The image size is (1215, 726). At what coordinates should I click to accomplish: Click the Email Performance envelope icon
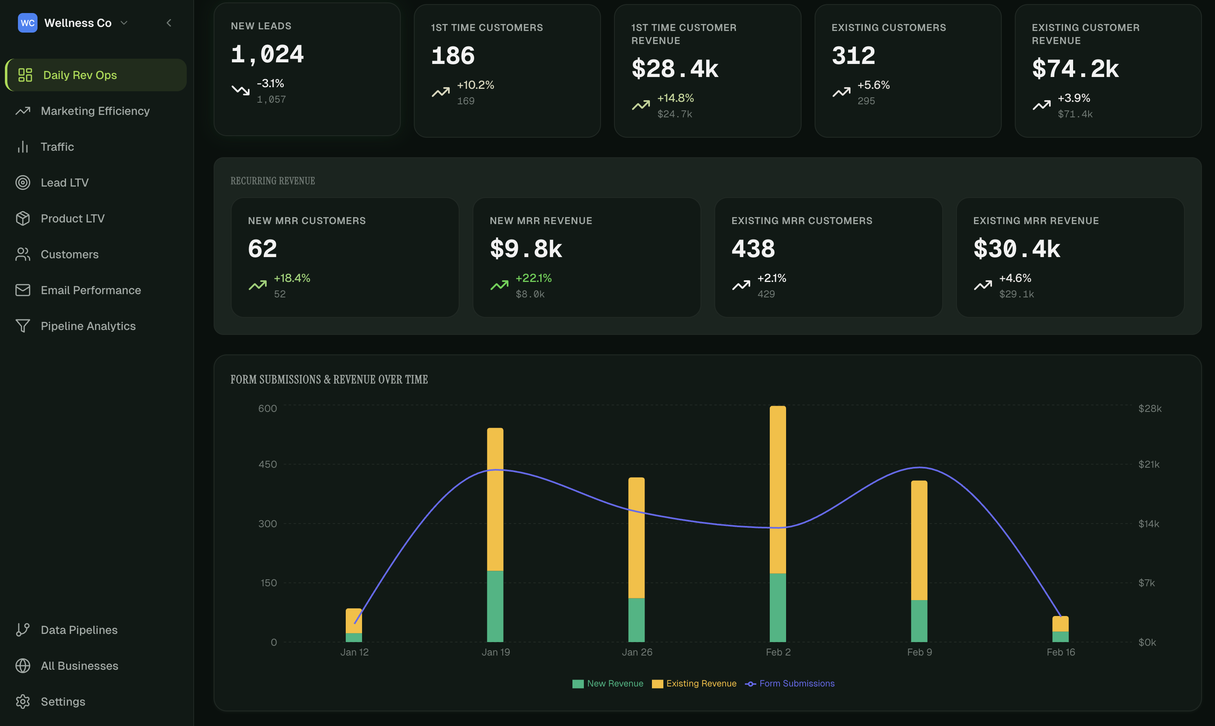click(22, 290)
